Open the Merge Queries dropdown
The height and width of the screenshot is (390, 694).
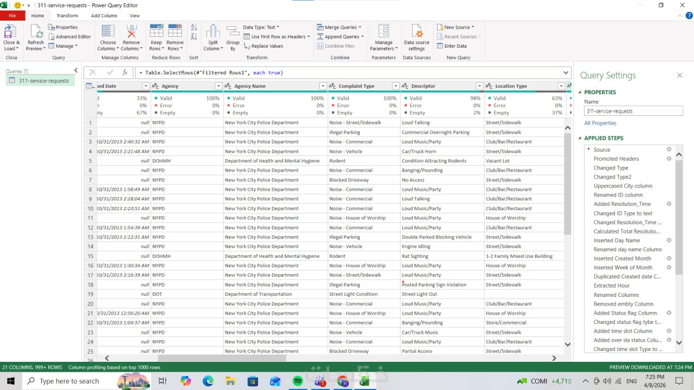point(340,27)
